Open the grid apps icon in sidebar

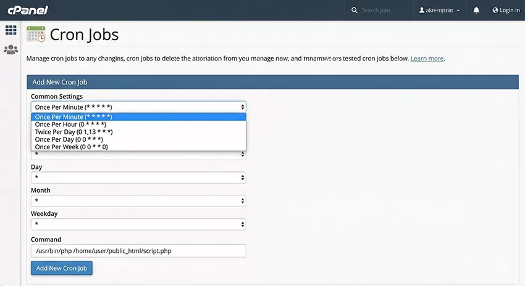tap(10, 30)
